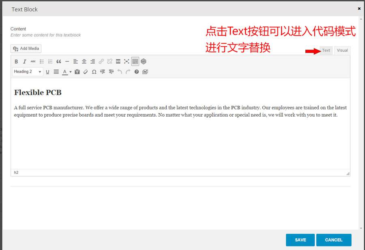
Task: Clear formatting with the eraser icon
Action: [86, 72]
